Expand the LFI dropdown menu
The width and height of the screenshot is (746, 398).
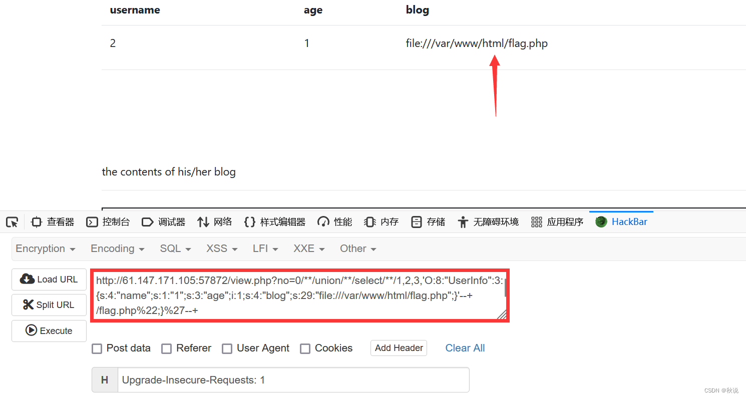[x=265, y=248]
